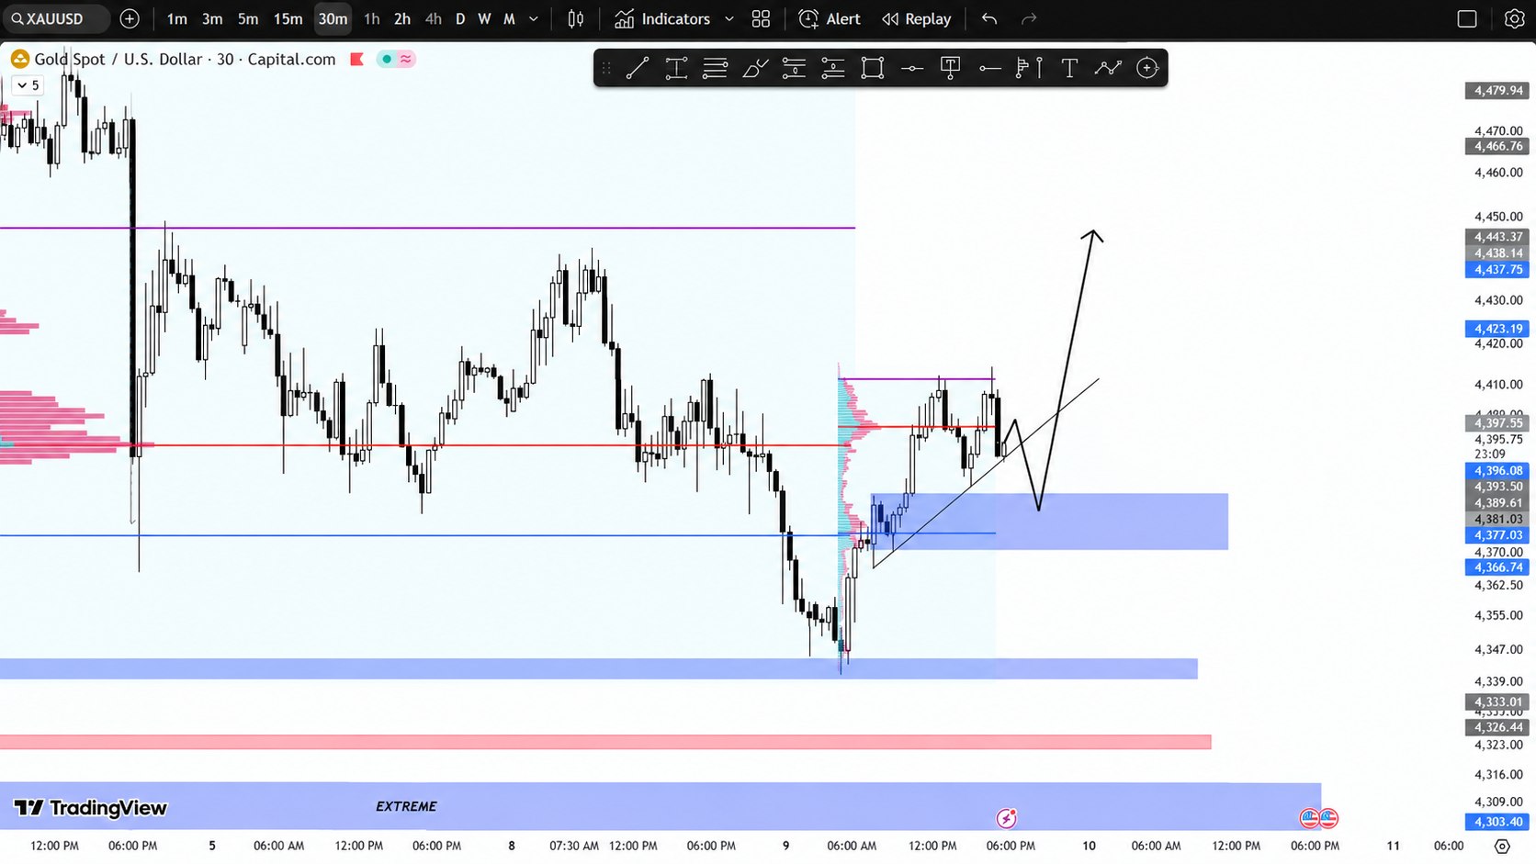The height and width of the screenshot is (864, 1536).
Task: Select the 30m timeframe
Action: 333,18
